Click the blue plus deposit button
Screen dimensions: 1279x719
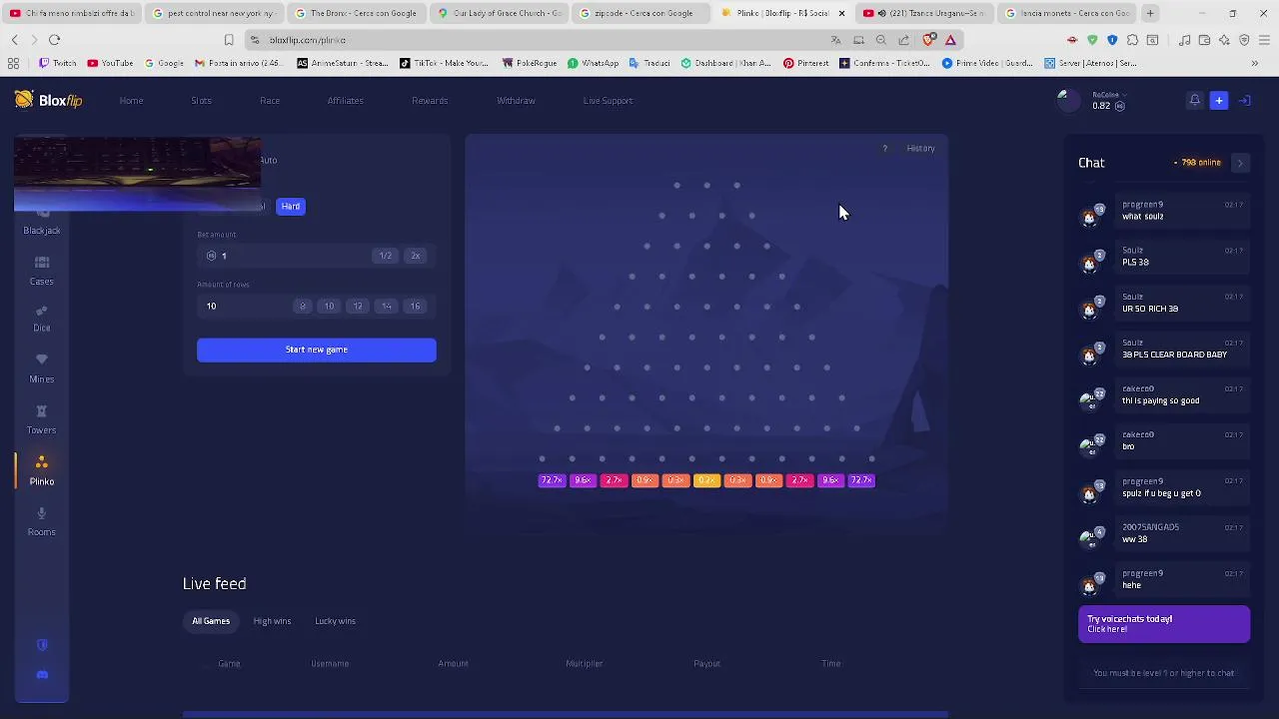click(x=1219, y=100)
